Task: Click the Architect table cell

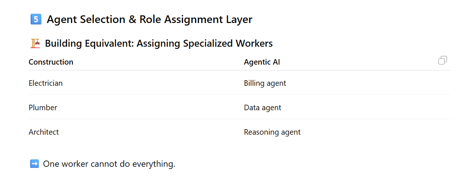Action: 44,132
